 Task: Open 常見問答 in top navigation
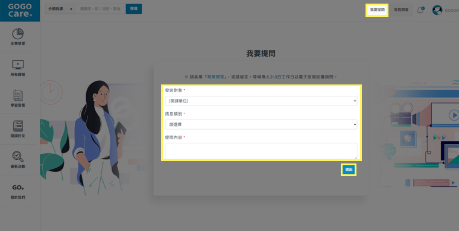[401, 10]
